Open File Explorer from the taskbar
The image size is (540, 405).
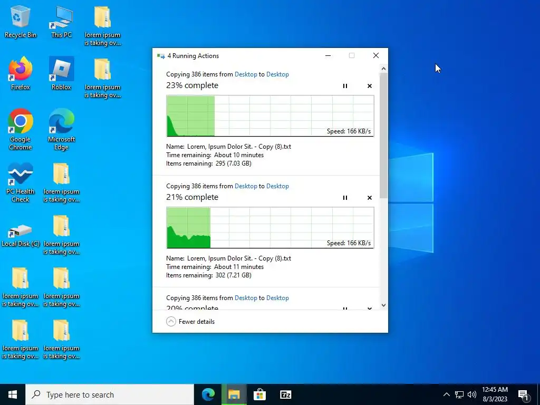(234, 394)
